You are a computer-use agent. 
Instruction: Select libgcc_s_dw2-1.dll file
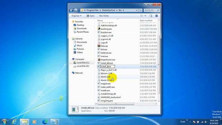tap(109, 70)
